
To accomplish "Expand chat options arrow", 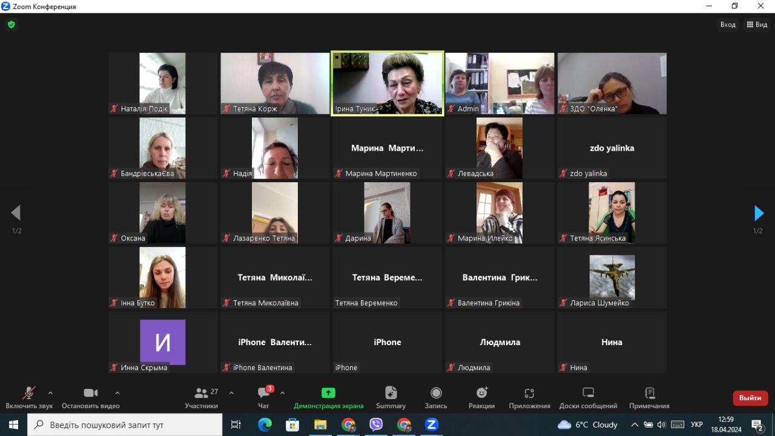I will coord(282,393).
